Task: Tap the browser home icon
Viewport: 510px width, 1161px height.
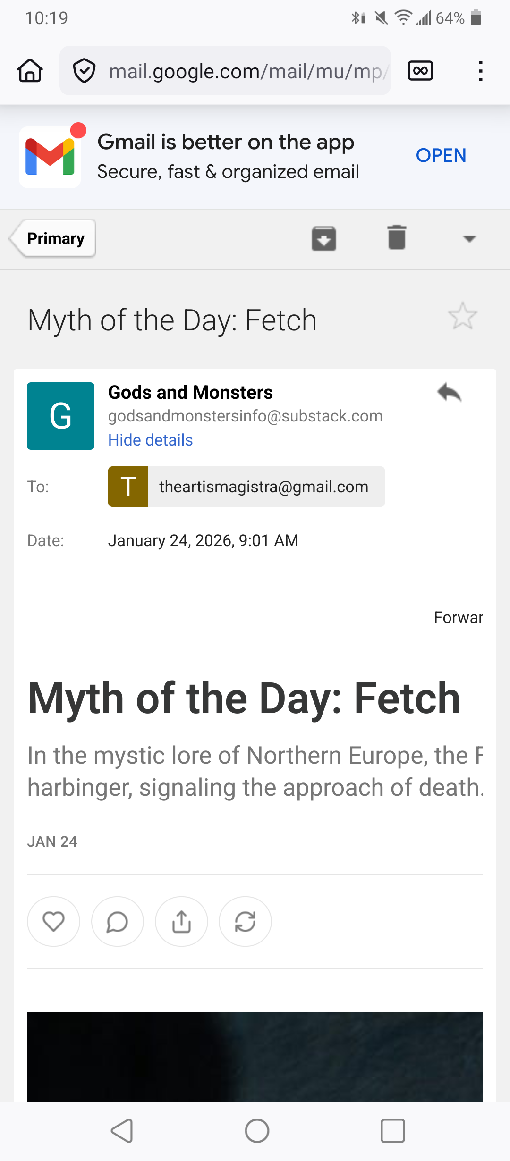Action: pyautogui.click(x=30, y=71)
